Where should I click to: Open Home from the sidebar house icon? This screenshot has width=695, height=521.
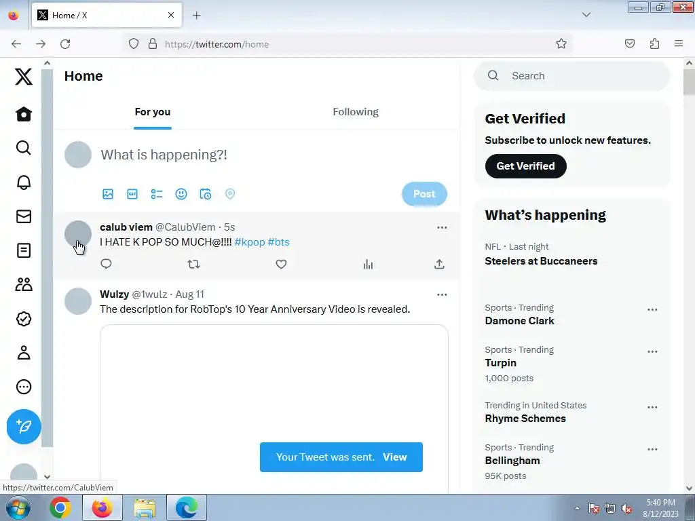pyautogui.click(x=24, y=114)
